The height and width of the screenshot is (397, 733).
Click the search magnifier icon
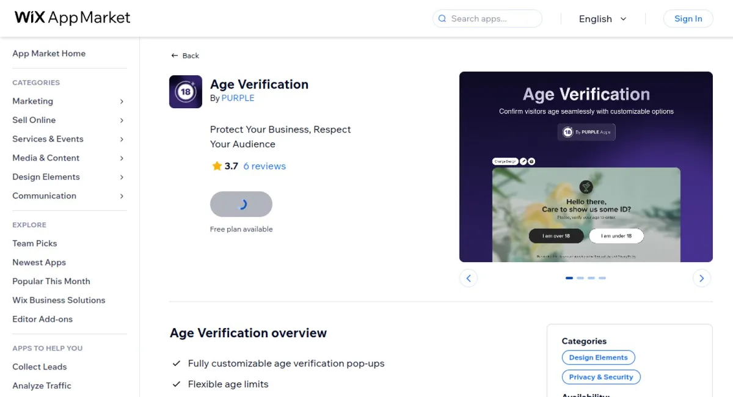(442, 19)
